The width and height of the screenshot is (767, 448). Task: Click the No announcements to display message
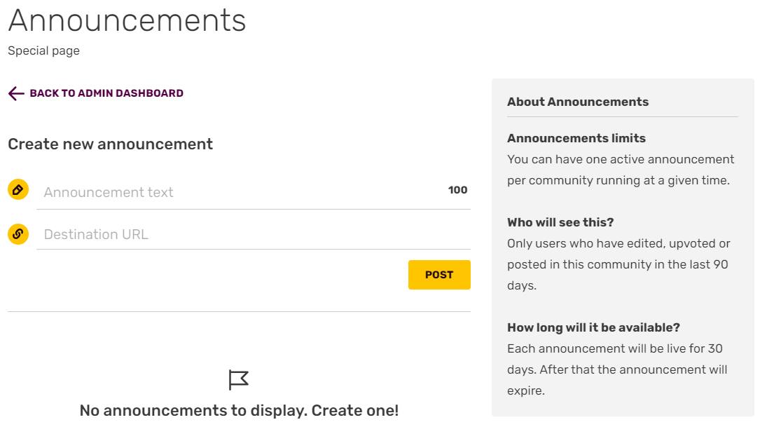click(x=239, y=410)
